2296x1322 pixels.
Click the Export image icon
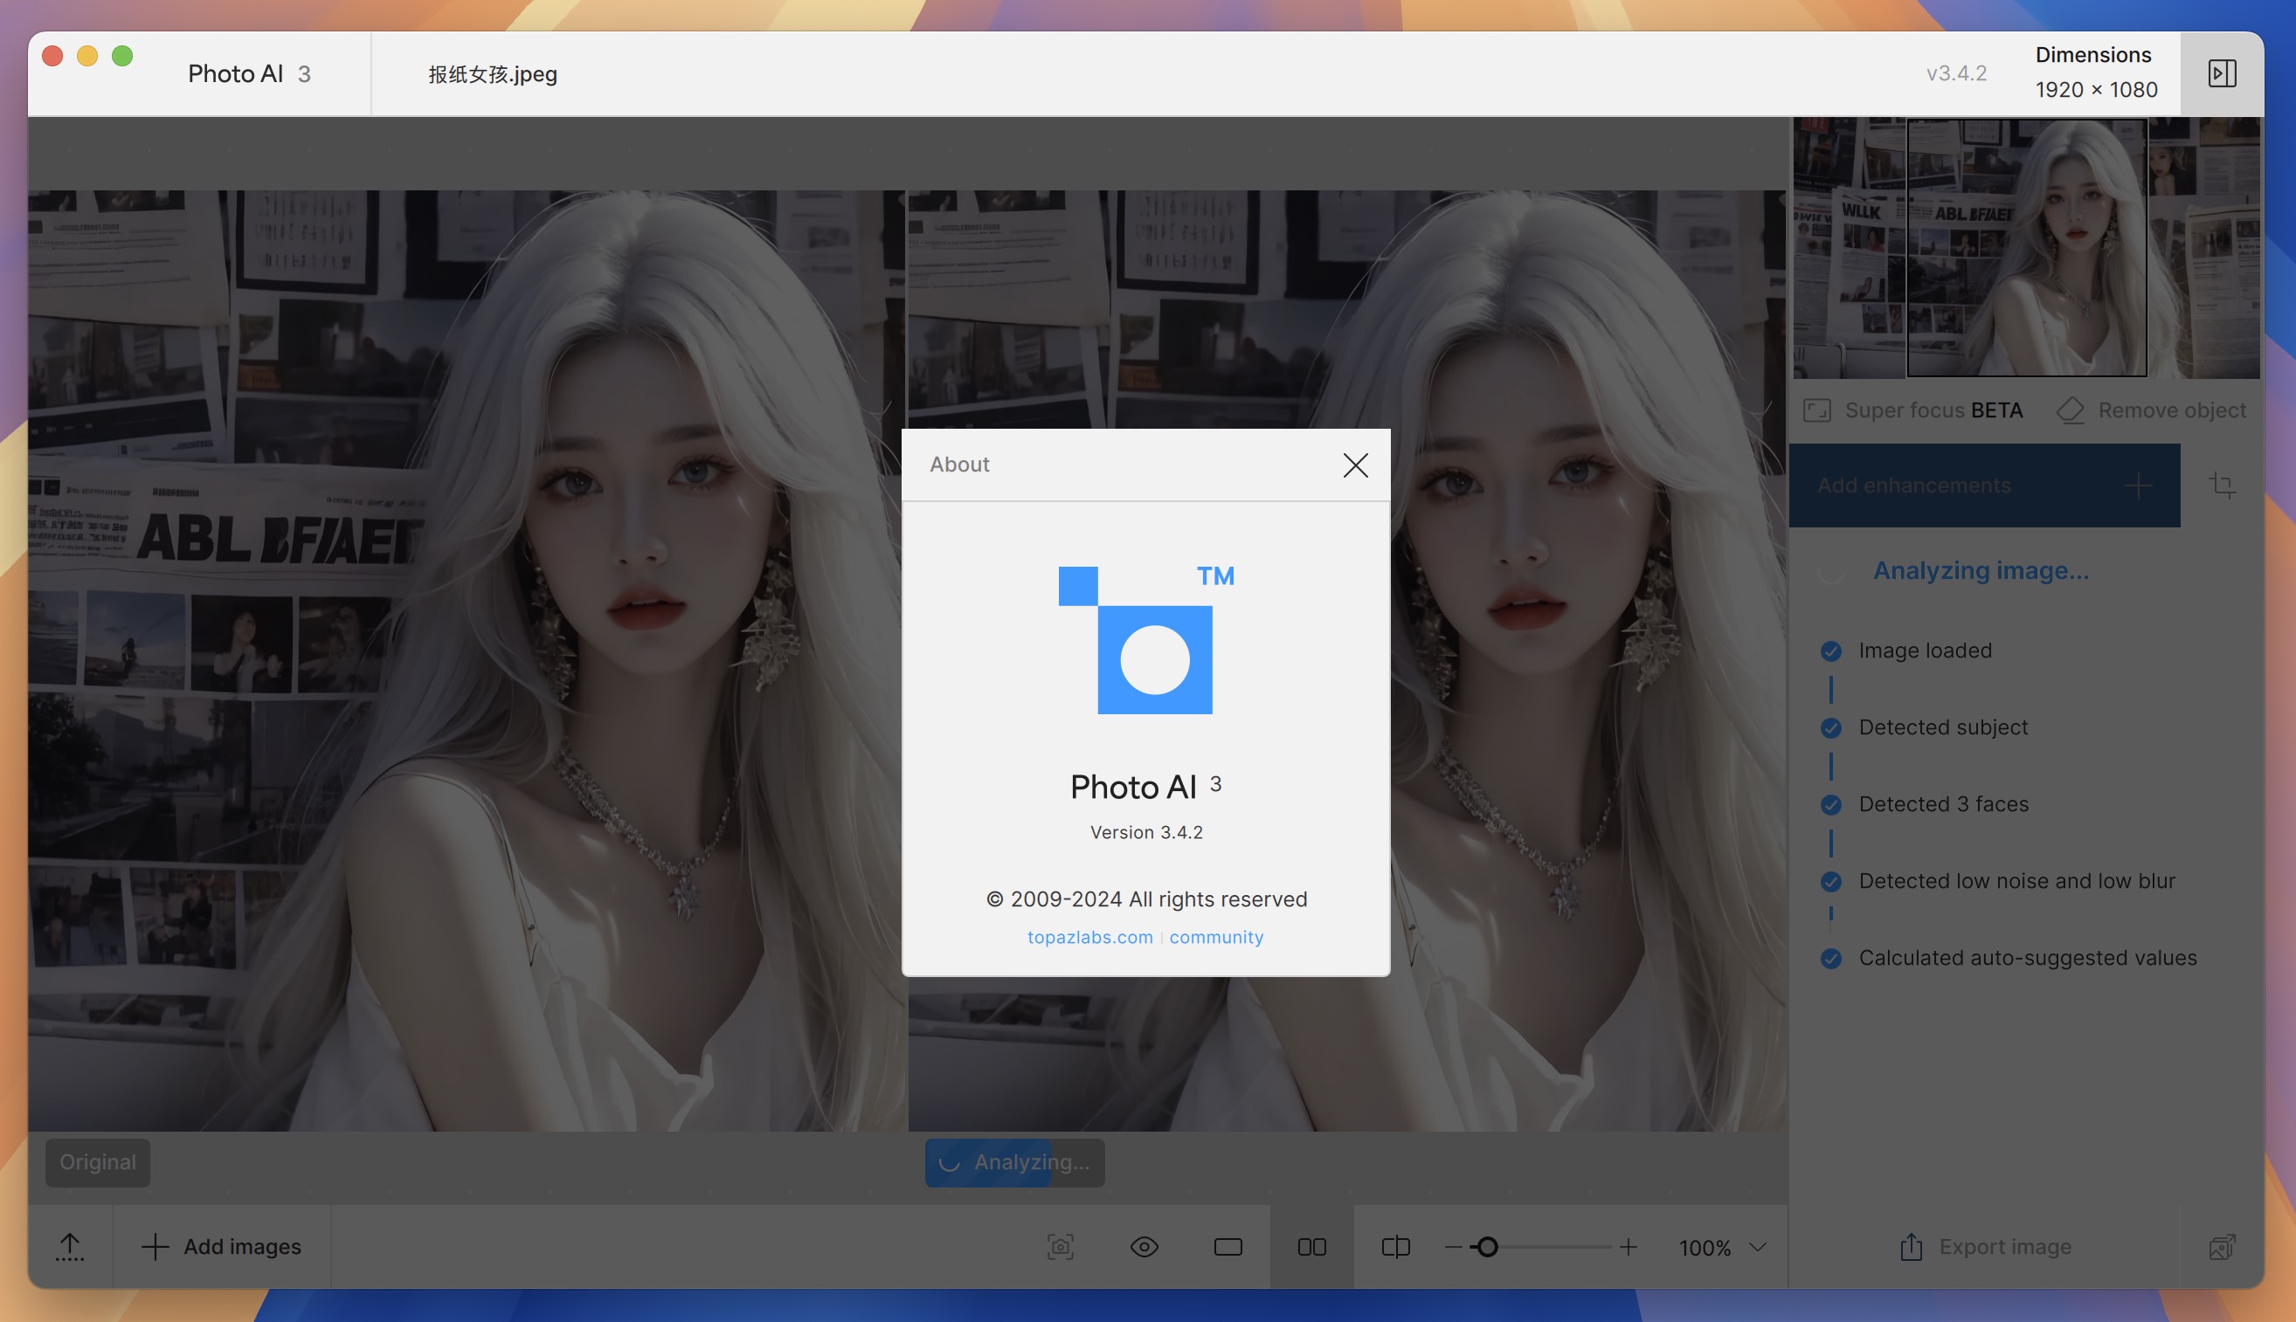point(1912,1246)
